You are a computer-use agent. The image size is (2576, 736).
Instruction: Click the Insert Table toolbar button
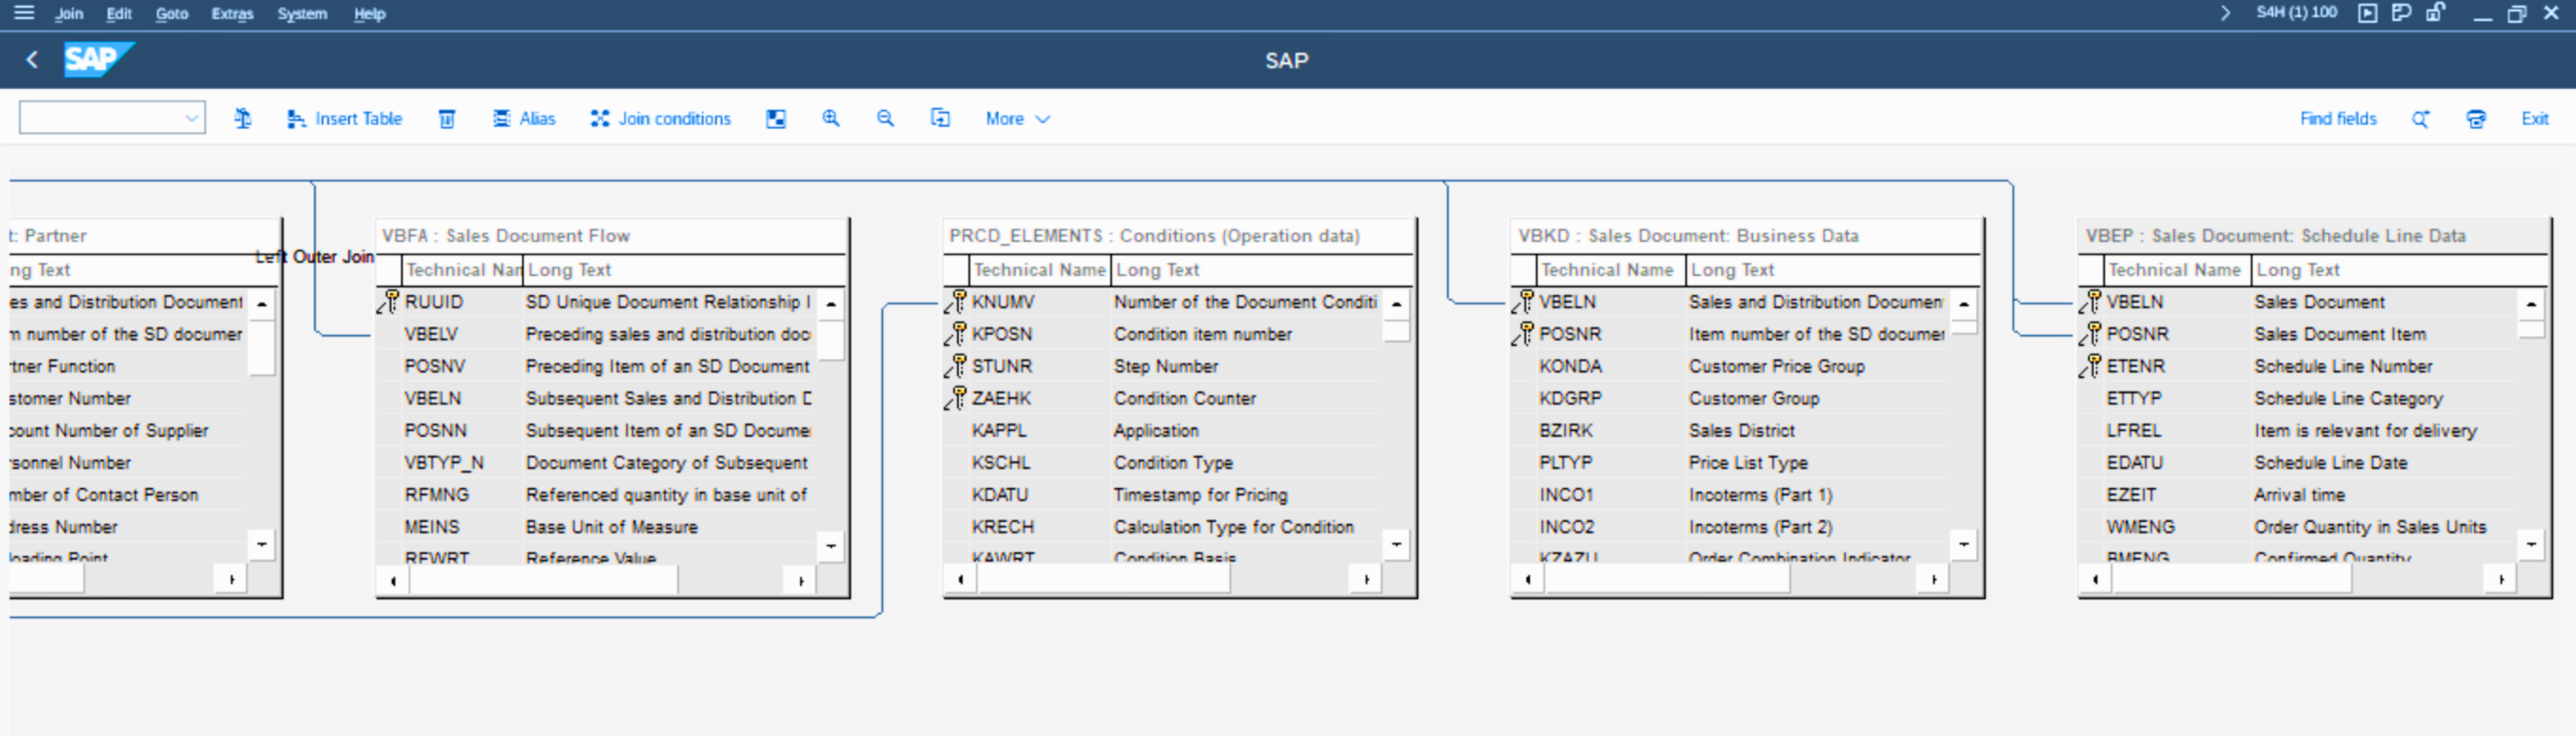345,119
